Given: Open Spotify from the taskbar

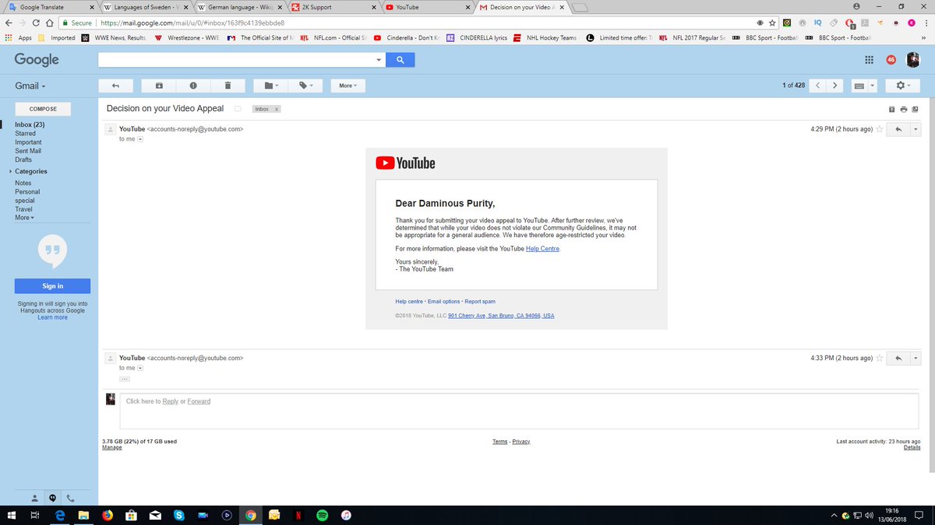Looking at the screenshot, I should (323, 515).
